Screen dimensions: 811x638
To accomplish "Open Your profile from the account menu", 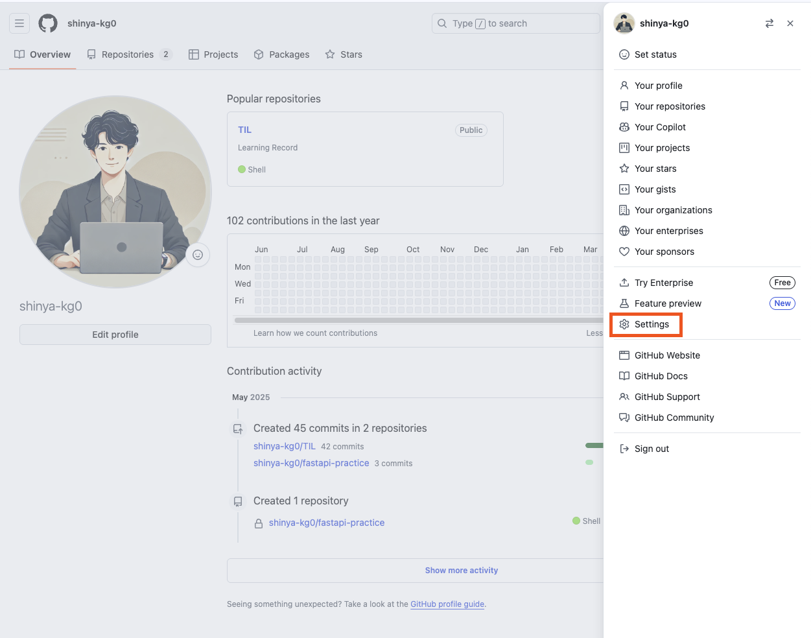I will (x=659, y=85).
